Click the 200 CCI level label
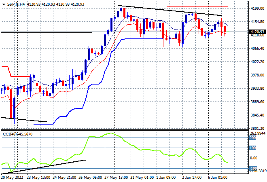 click(x=253, y=138)
